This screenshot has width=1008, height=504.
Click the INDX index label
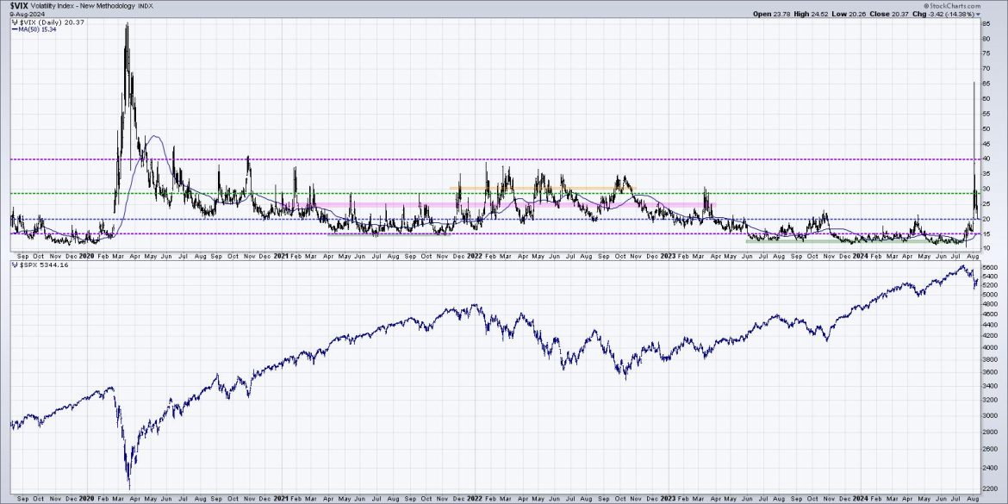tap(145, 6)
